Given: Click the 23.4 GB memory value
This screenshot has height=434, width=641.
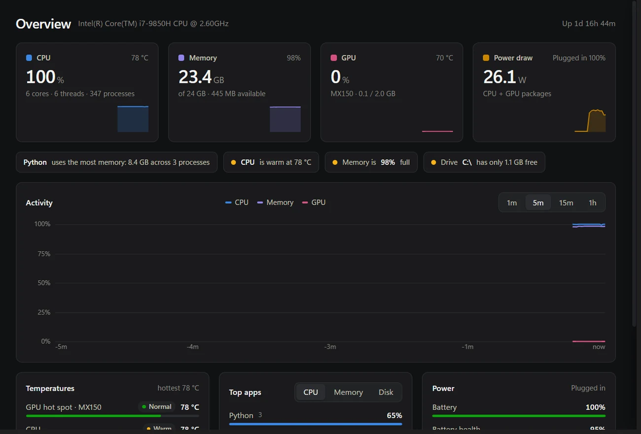Looking at the screenshot, I should (x=201, y=77).
